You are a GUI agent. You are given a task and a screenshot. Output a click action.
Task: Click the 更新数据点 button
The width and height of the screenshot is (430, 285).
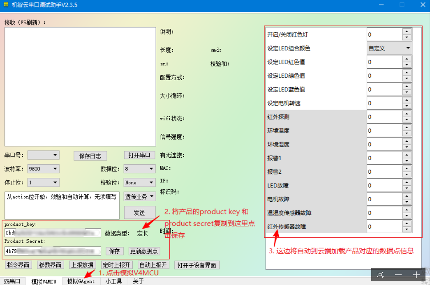(144, 251)
